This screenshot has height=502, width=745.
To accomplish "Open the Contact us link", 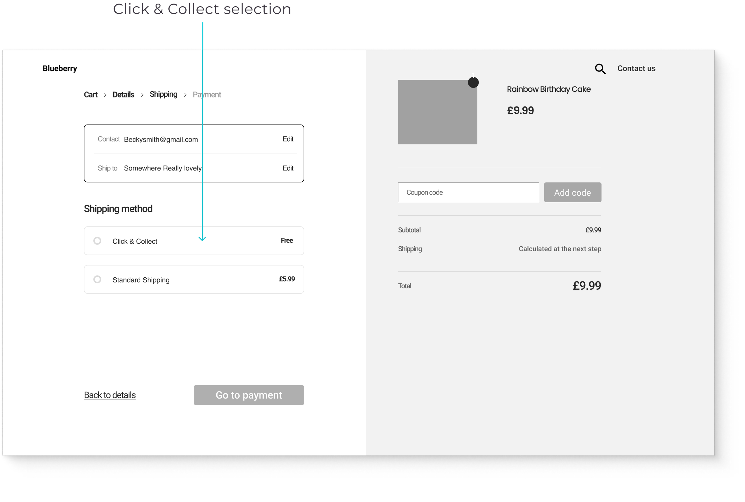I will (x=636, y=69).
